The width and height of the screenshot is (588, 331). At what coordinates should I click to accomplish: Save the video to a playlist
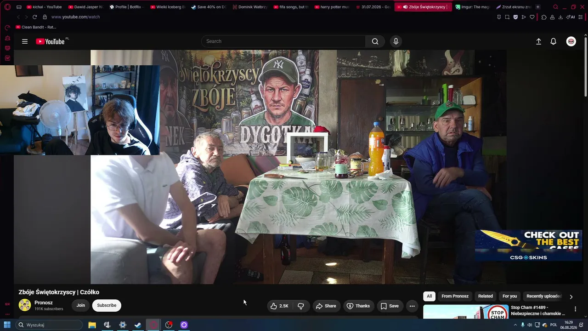[x=390, y=306]
